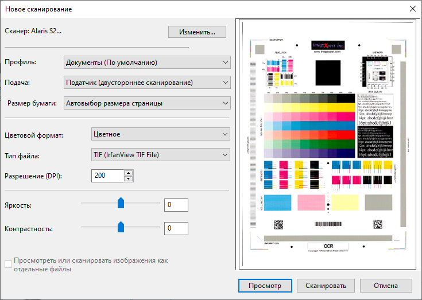Click the Сканер: Alaris S2... label

[x=33, y=31]
